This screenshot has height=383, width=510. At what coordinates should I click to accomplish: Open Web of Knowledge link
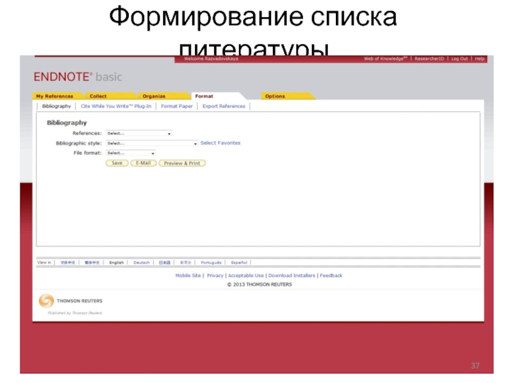386,59
